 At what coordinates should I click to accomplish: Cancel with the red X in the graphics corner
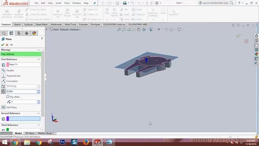(x=246, y=41)
